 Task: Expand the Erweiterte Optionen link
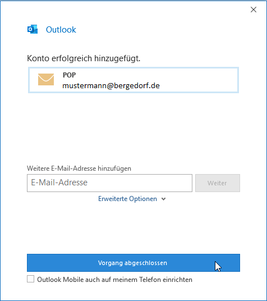click(127, 199)
